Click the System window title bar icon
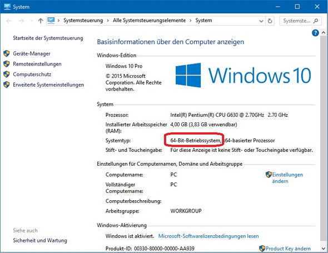328x253 pixels. [7, 7]
